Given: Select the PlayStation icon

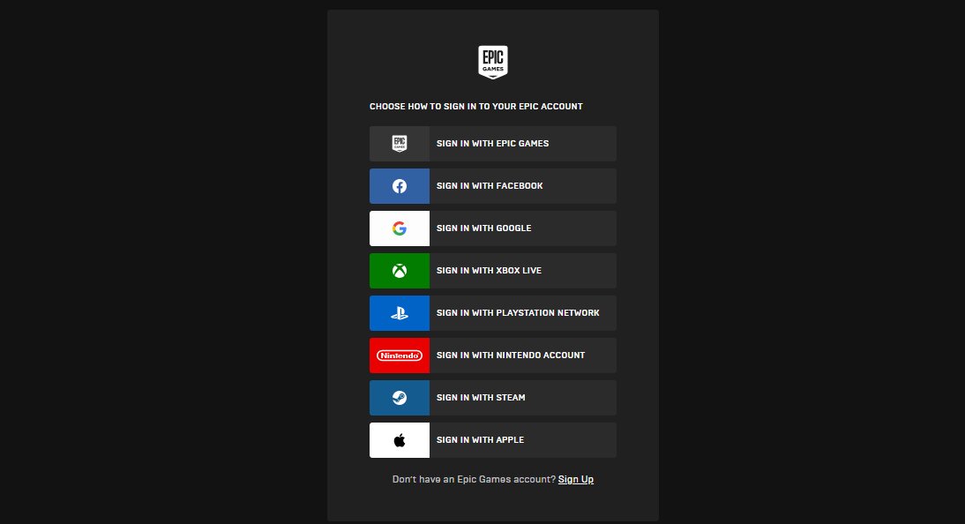Looking at the screenshot, I should point(399,312).
